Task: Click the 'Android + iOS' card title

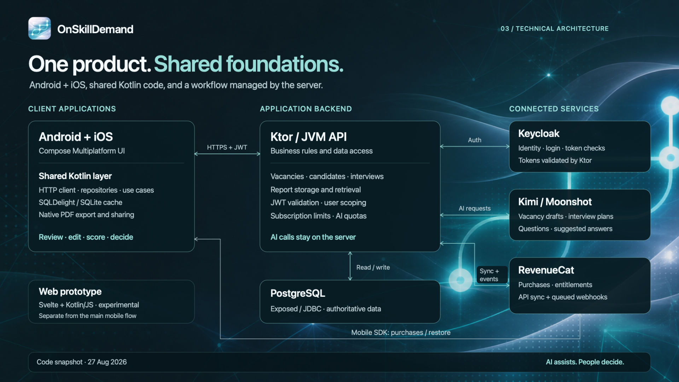Action: coord(76,137)
